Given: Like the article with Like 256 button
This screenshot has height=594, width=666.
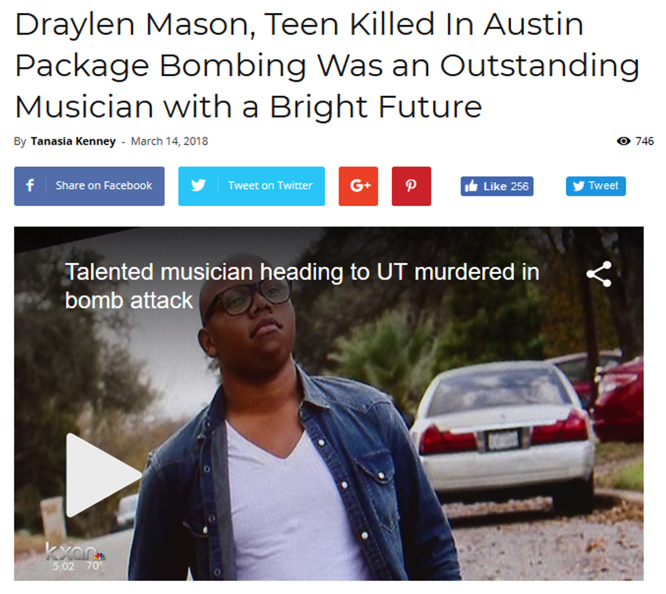Looking at the screenshot, I should tap(497, 186).
